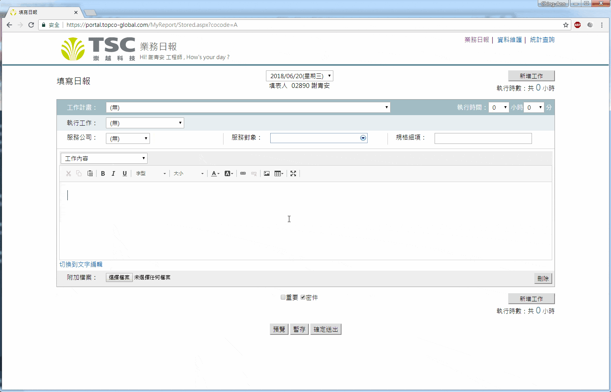This screenshot has height=392, width=611.
Task: Open the 執行工作 dropdown
Action: pyautogui.click(x=145, y=123)
